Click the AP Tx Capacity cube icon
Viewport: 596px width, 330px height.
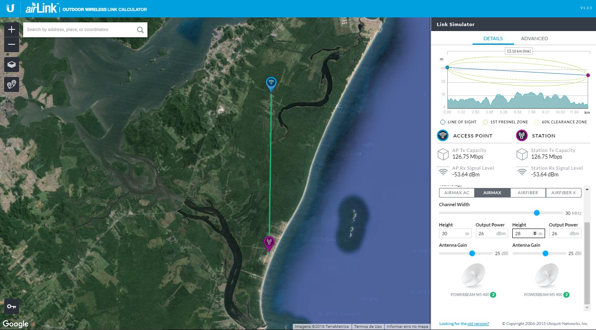coord(443,154)
